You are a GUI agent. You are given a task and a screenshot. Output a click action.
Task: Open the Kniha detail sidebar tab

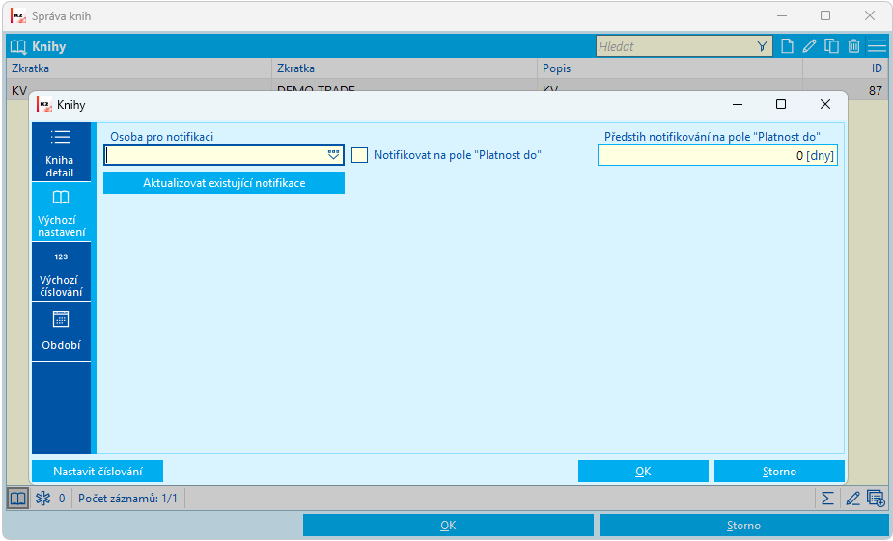tap(61, 152)
